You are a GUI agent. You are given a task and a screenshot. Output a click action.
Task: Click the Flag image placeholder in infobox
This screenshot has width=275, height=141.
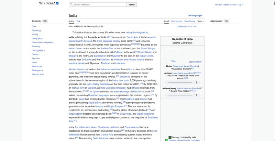(x=173, y=53)
